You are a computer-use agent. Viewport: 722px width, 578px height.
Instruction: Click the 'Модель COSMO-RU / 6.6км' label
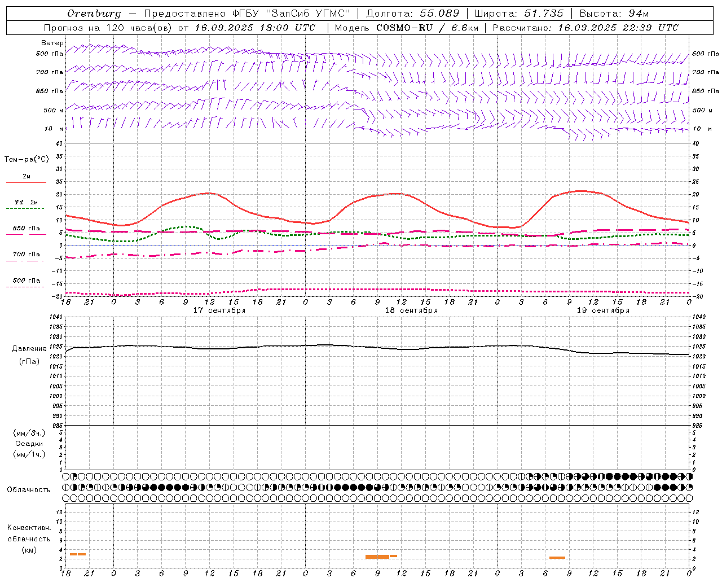tap(406, 28)
